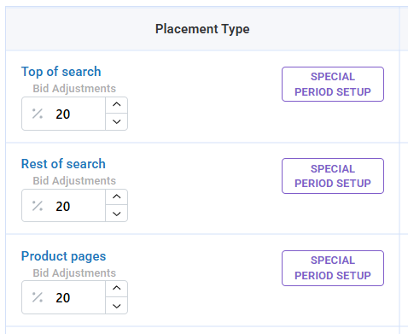
Task: Click Rest of search bid percentage field
Action: [63, 206]
